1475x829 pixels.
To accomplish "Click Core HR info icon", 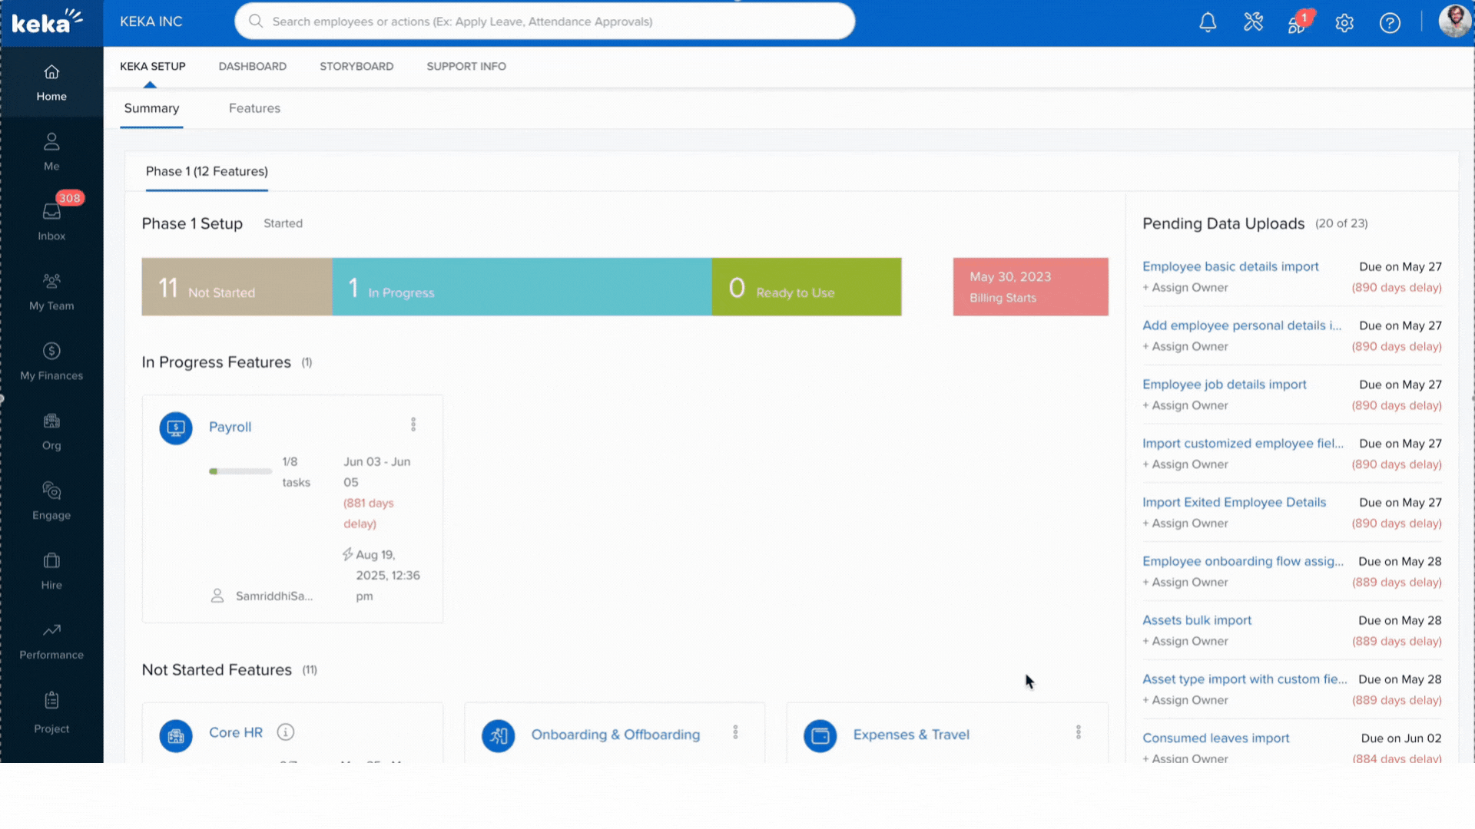I will tap(286, 732).
